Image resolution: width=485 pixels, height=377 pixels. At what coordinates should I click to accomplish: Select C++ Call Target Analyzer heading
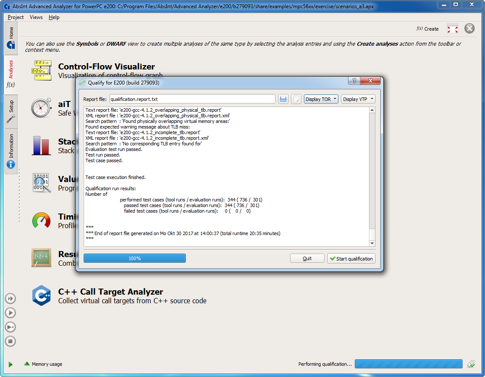(110, 292)
